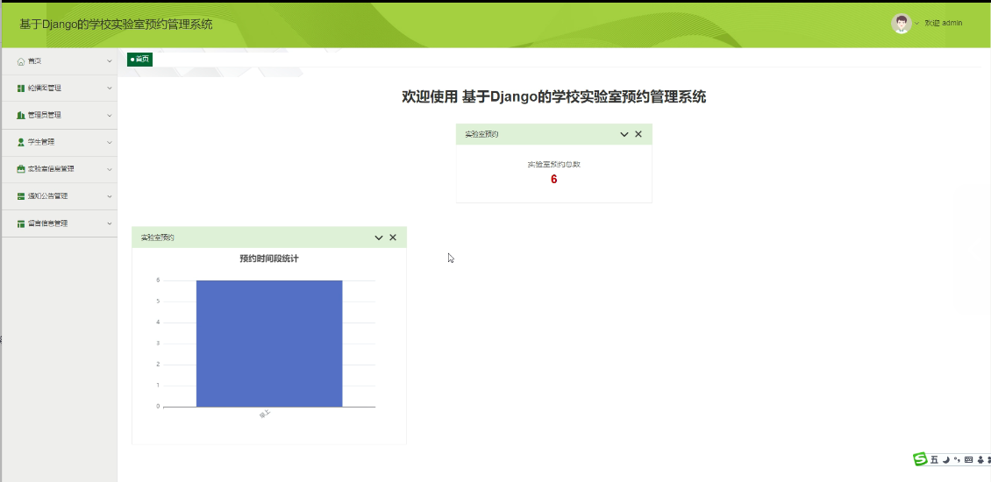Screen dimensions: 991x482
Task: Click the 管理员管理 building icon
Action: [x=21, y=116]
